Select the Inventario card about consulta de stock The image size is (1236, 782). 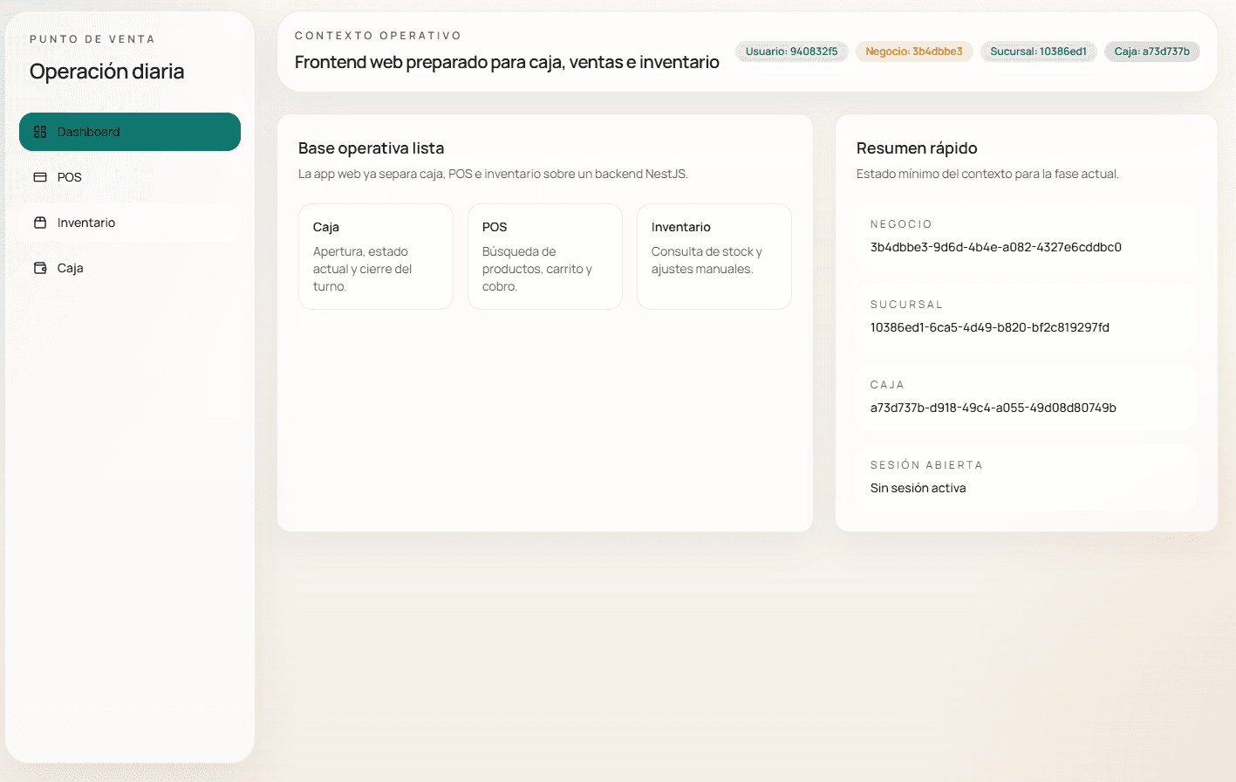[714, 256]
